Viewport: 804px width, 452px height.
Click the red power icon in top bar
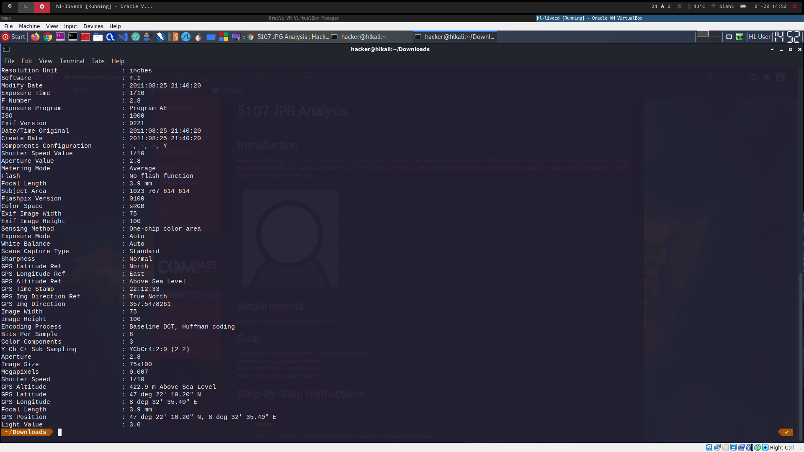pos(794,6)
